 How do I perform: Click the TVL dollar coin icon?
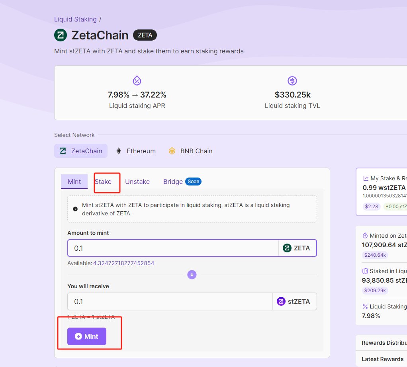tap(292, 81)
